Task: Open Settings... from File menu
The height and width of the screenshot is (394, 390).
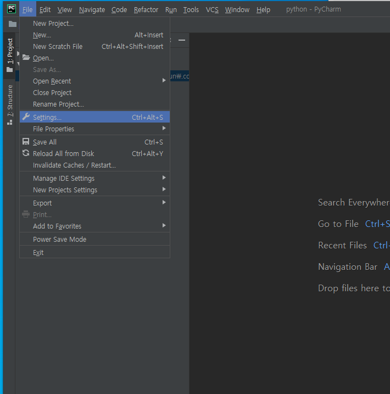Action: [94, 117]
